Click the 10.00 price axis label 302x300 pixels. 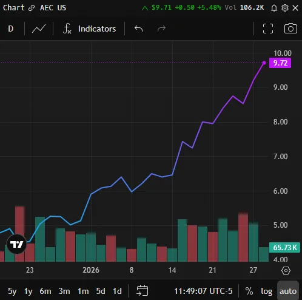(283, 53)
